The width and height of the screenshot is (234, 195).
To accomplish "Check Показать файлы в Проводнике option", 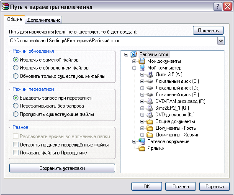I will pyautogui.click(x=15, y=153).
